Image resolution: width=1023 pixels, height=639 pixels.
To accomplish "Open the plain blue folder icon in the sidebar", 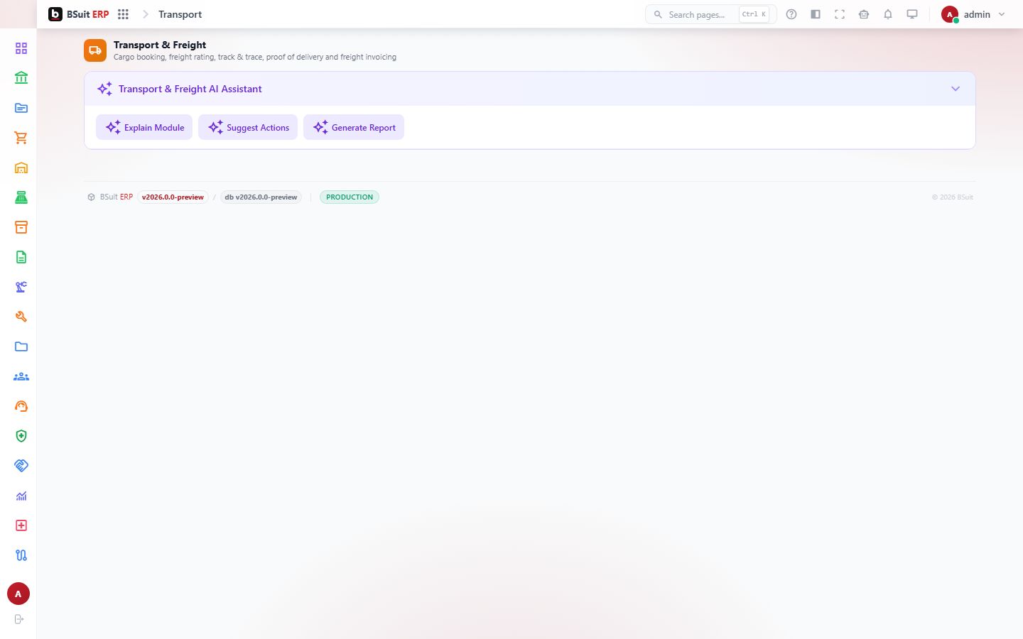I will coord(21,346).
